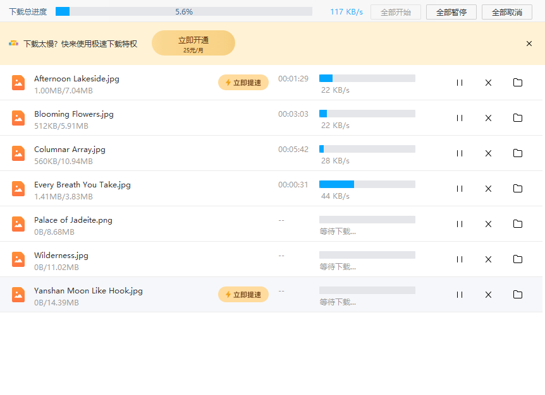Open folder for Wilderness.jpg
This screenshot has height=395, width=545.
[x=518, y=259]
